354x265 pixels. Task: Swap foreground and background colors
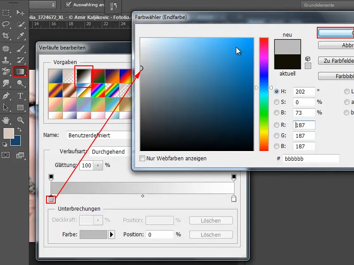click(x=19, y=129)
